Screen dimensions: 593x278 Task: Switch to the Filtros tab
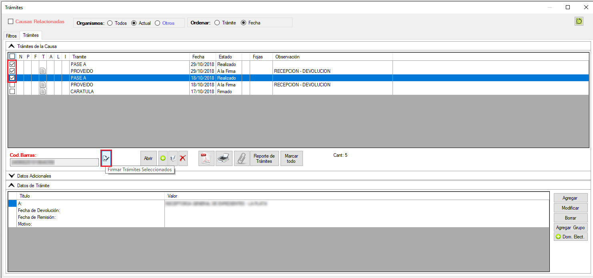[x=11, y=36]
